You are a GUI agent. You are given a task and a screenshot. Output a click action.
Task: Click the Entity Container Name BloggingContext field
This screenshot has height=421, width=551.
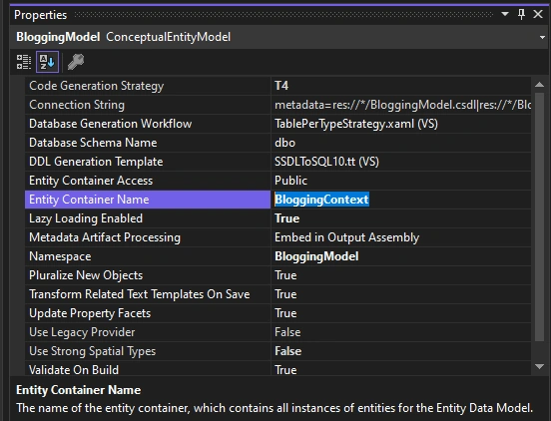click(x=401, y=200)
